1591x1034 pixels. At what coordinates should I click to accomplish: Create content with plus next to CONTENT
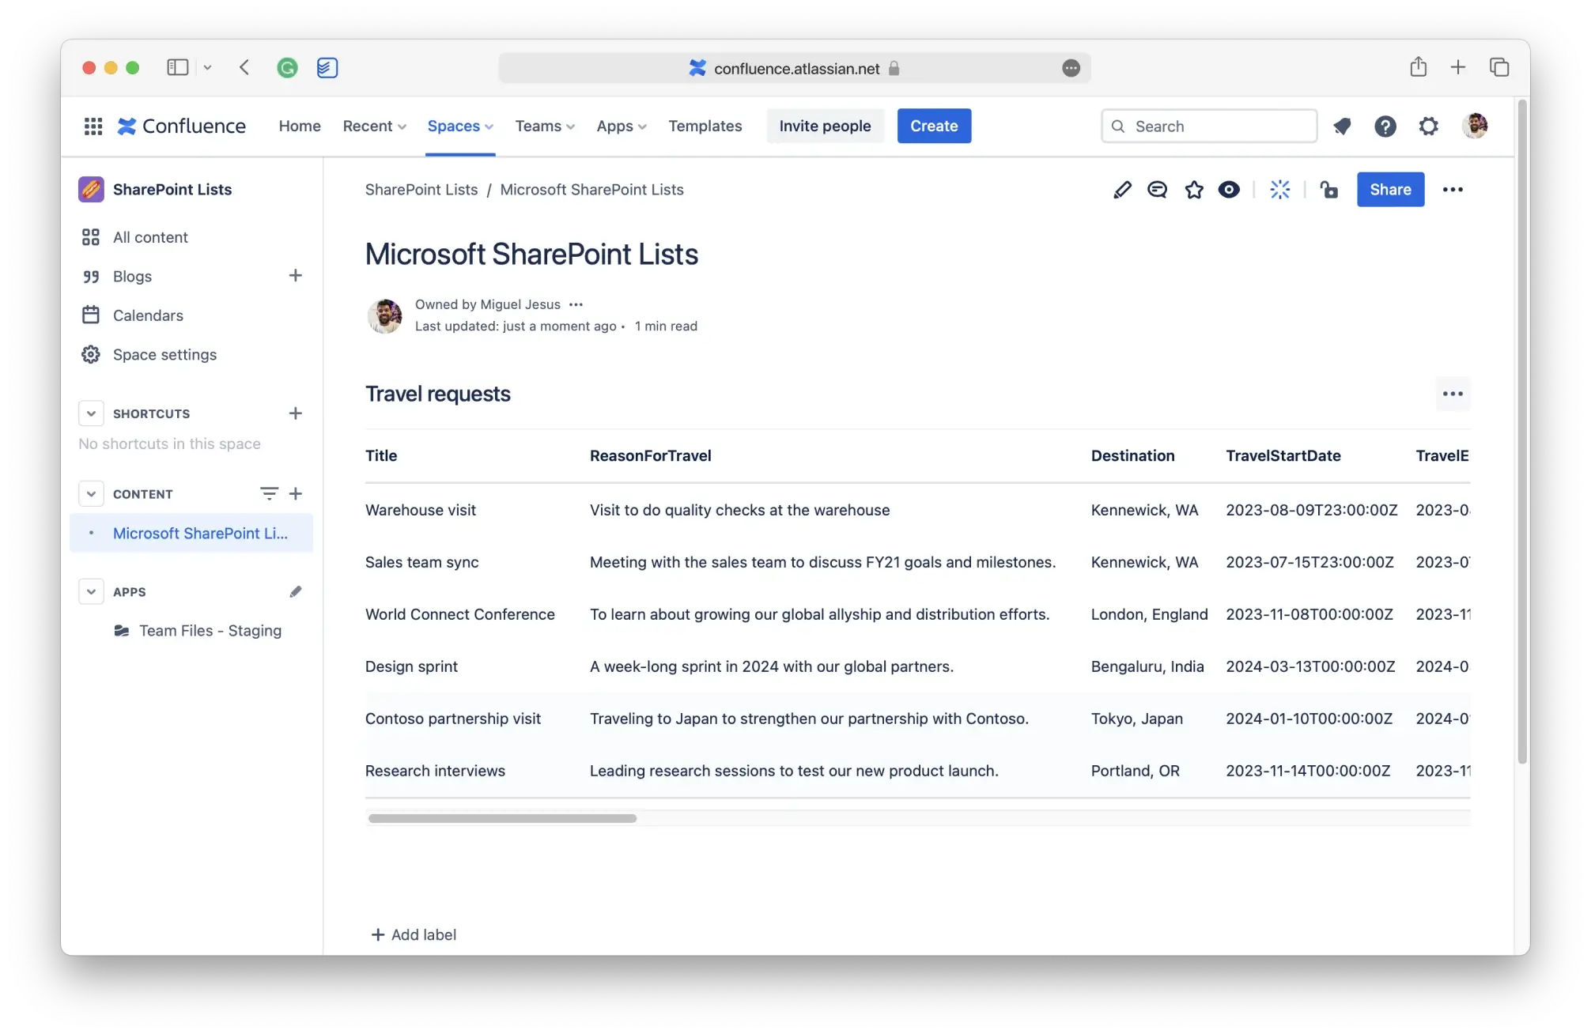[x=296, y=494]
